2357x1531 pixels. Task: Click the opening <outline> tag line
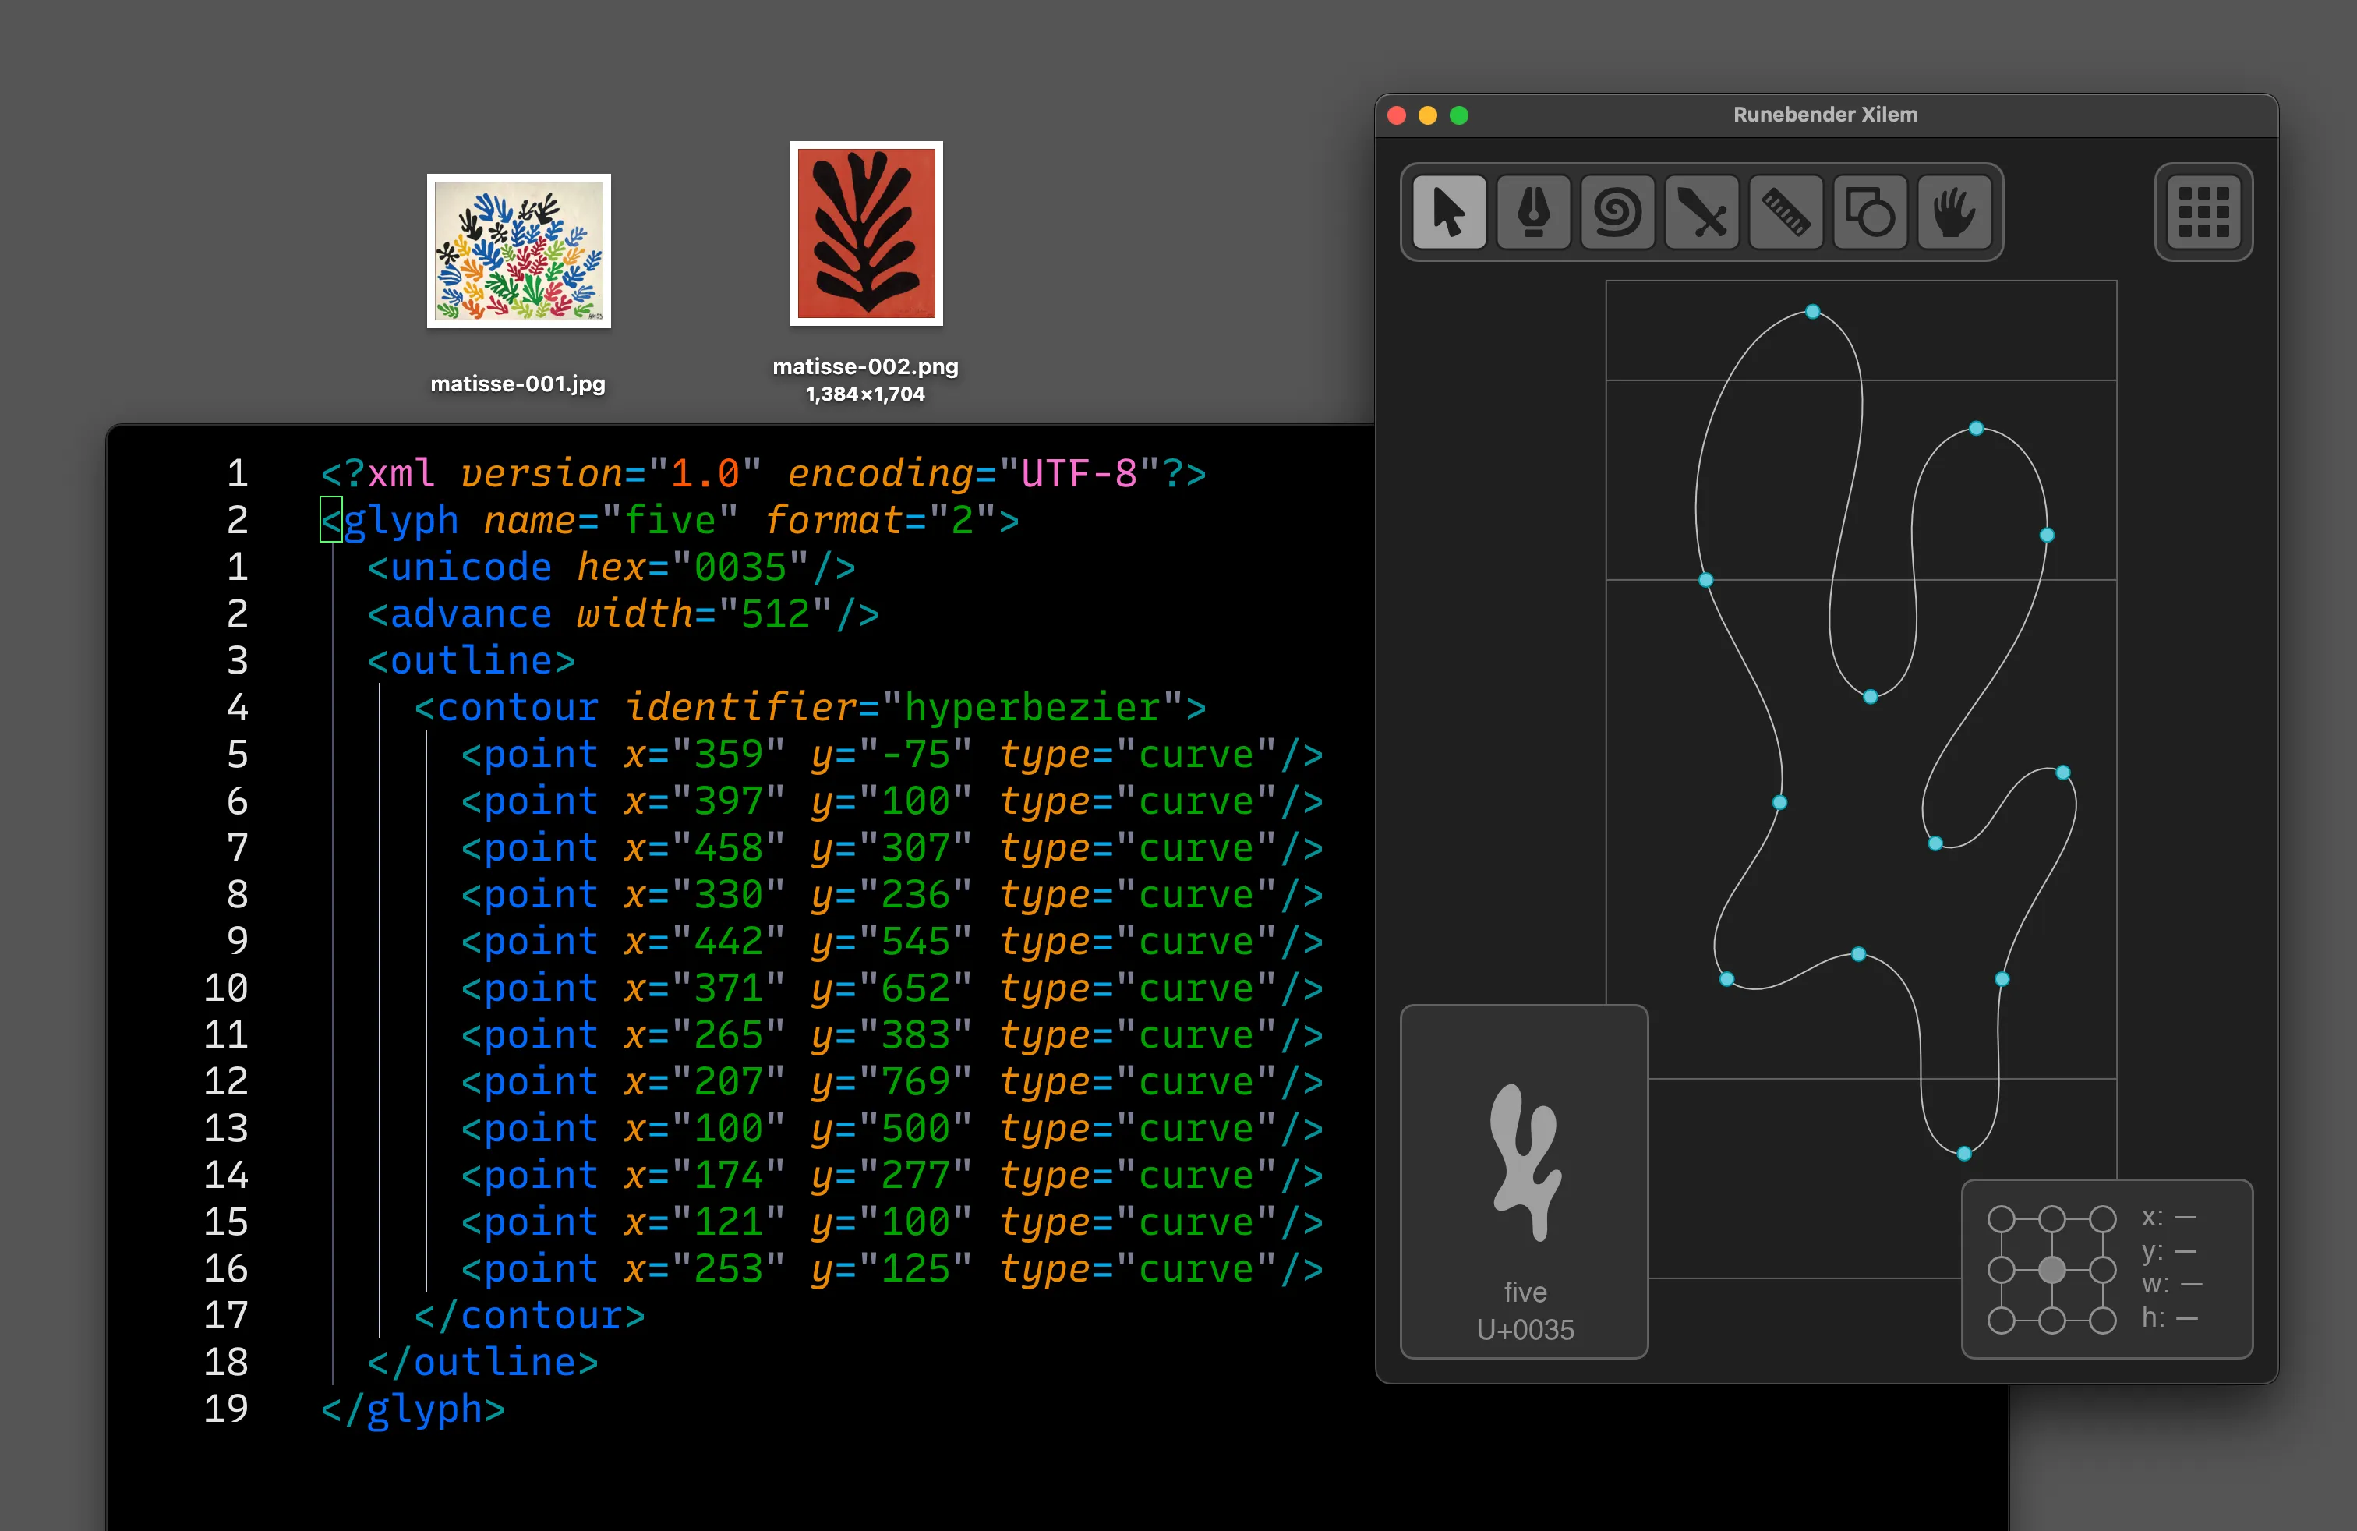471,660
